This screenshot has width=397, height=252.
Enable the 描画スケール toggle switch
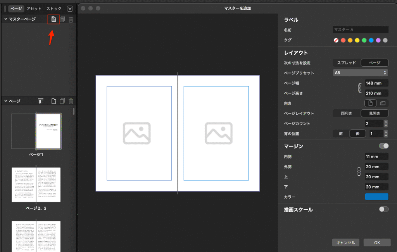383,209
